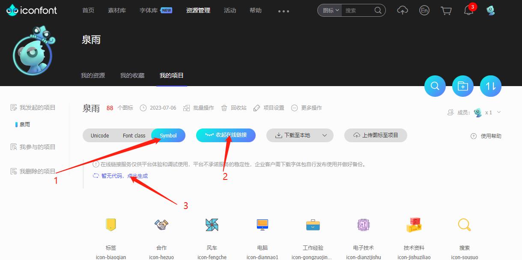Open the 素材库 menu
522x260 pixels.
(x=117, y=10)
